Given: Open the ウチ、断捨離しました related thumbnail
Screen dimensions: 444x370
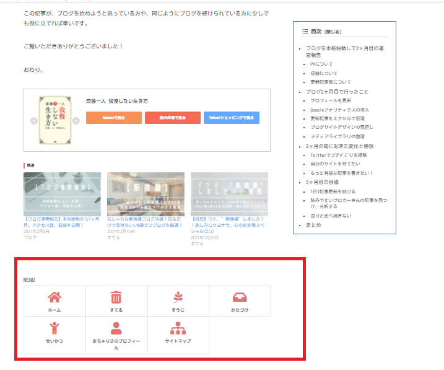Looking at the screenshot, I should point(229,194).
